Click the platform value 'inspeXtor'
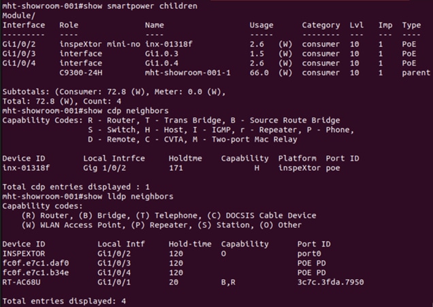Screen dimensions: 433x307 (x=300, y=168)
